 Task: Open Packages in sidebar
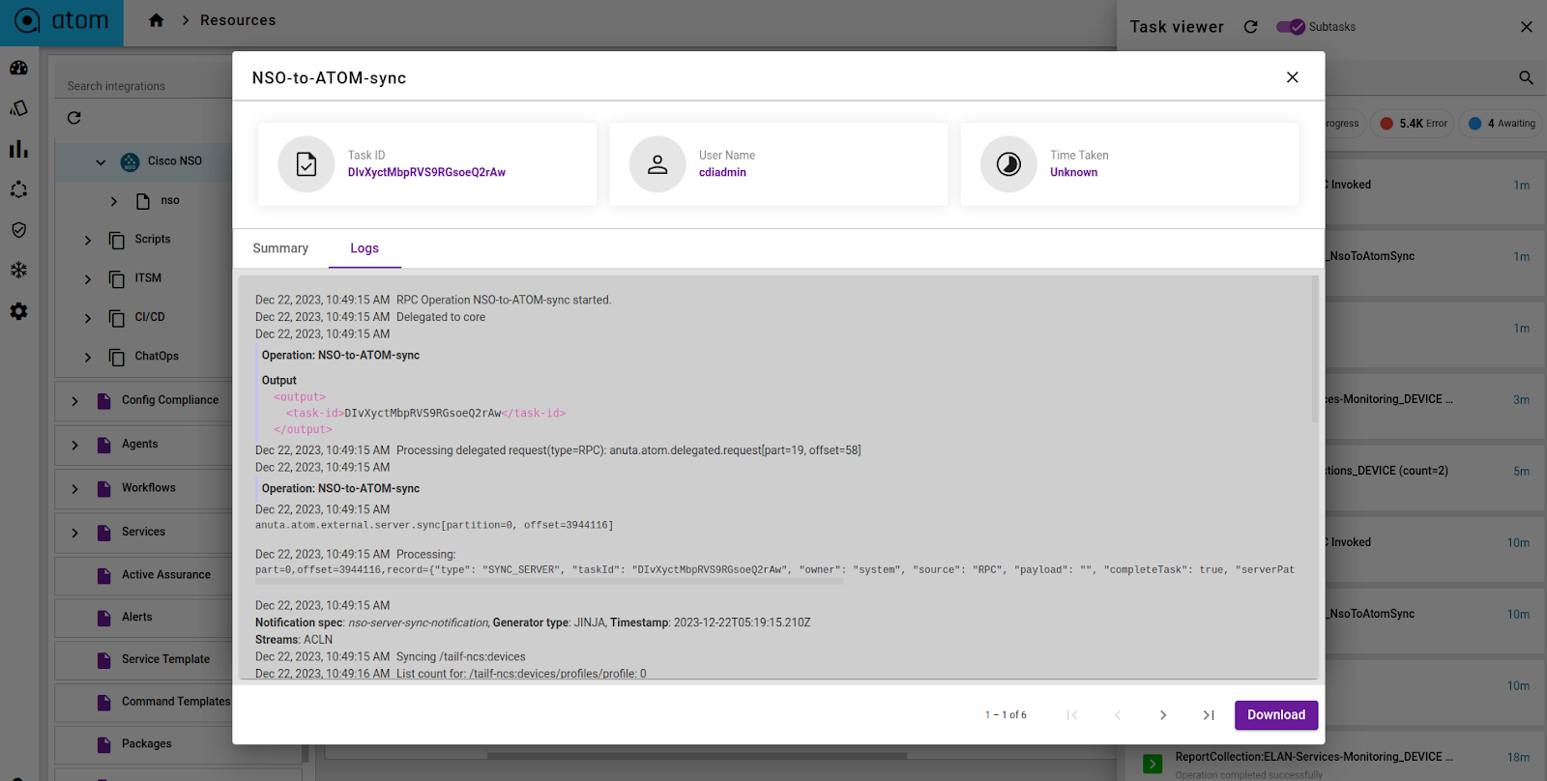tap(147, 744)
